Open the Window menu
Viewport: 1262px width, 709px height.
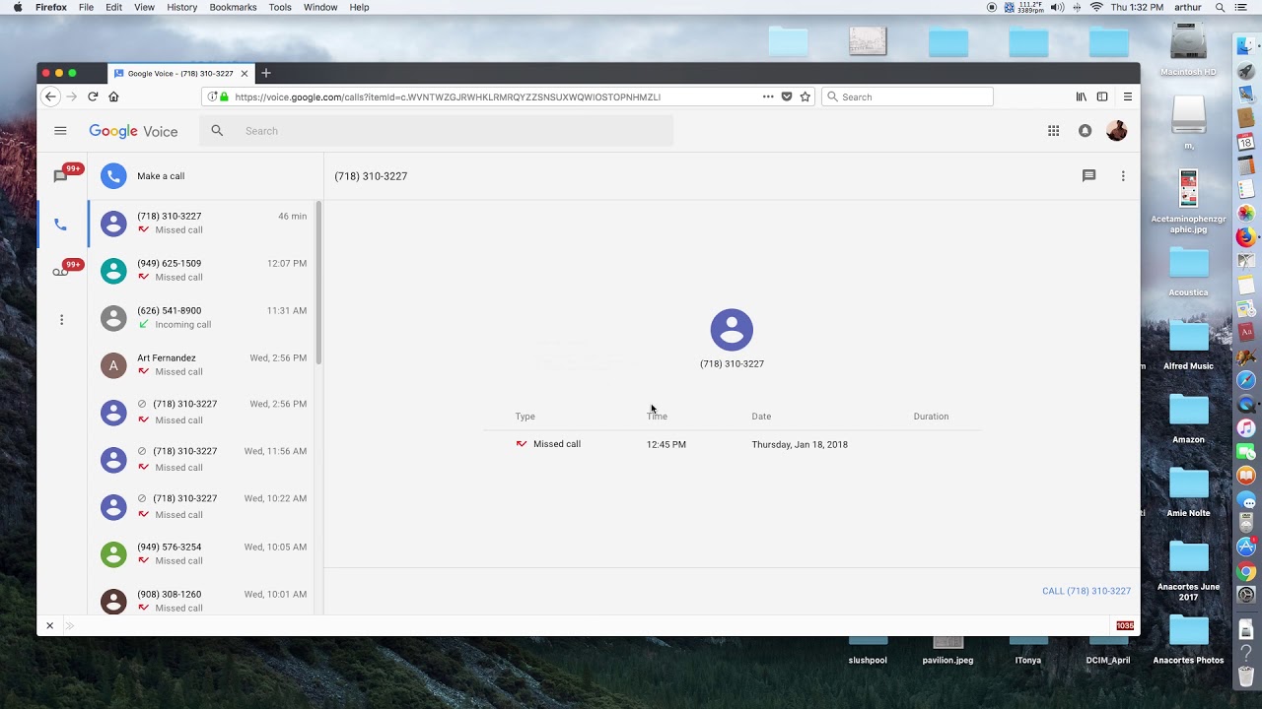pyautogui.click(x=320, y=7)
